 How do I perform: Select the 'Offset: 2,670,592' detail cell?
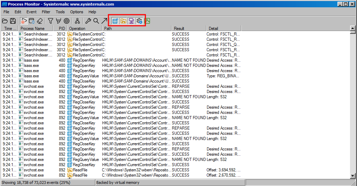(x=223, y=175)
